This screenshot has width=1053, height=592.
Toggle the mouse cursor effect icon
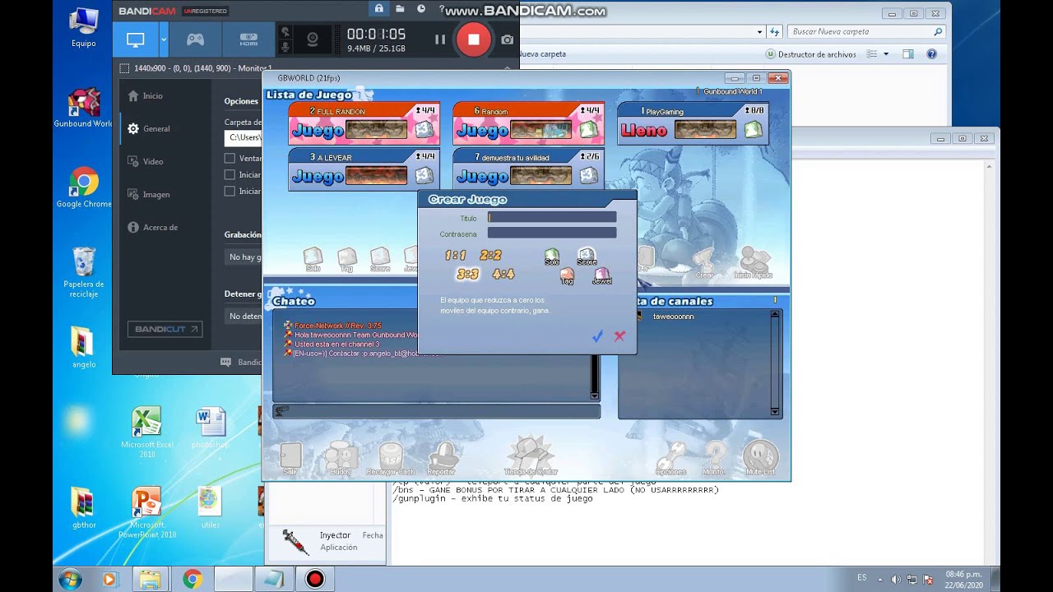pyautogui.click(x=285, y=32)
